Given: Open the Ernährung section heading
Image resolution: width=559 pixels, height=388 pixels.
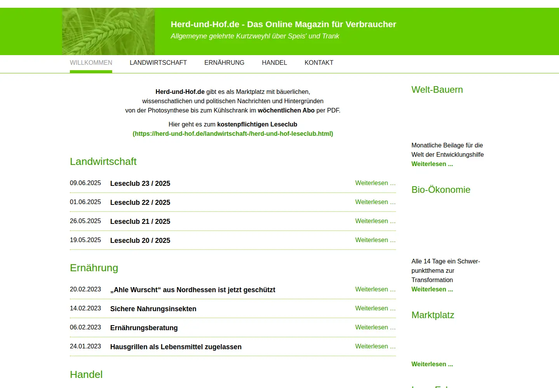Looking at the screenshot, I should (x=94, y=268).
